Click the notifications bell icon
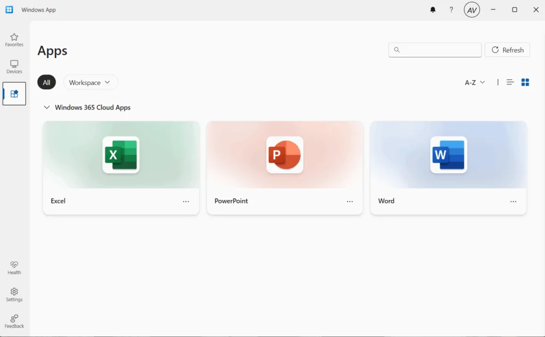The width and height of the screenshot is (545, 337). (x=433, y=10)
